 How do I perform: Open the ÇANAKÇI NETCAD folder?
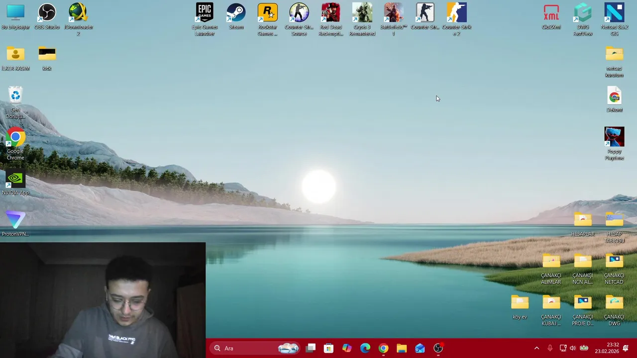pyautogui.click(x=614, y=269)
